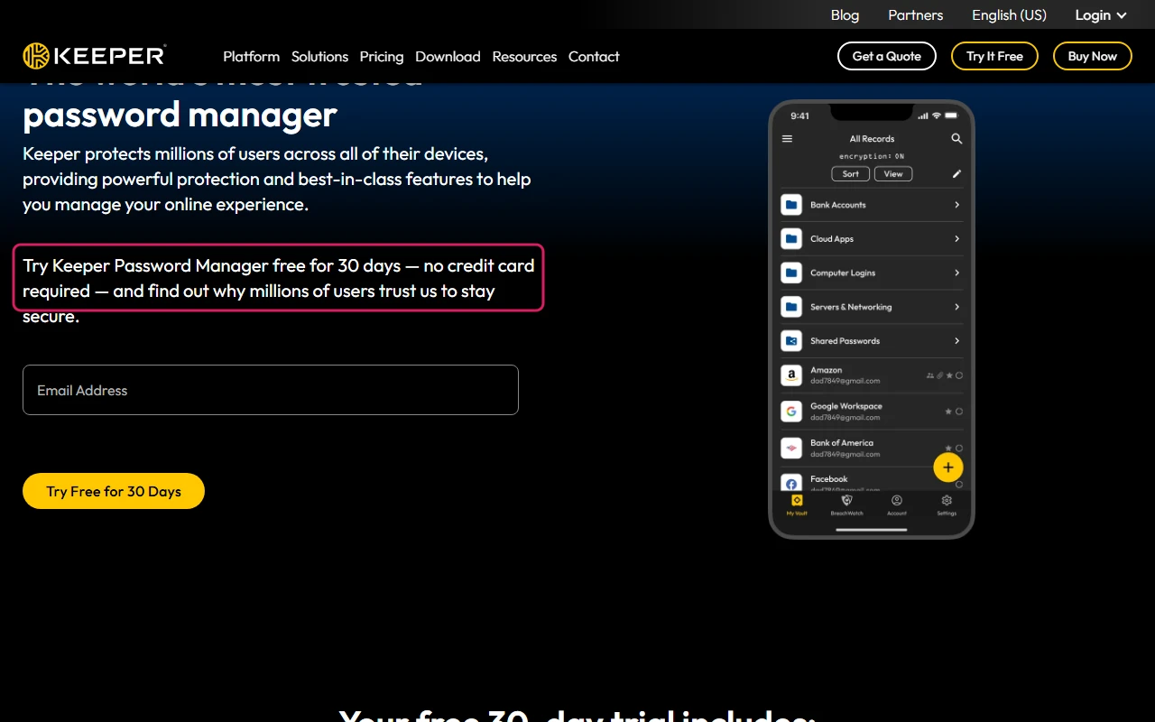This screenshot has height=722, width=1155.
Task: Expand the Bank Accounts chevron
Action: coord(956,205)
